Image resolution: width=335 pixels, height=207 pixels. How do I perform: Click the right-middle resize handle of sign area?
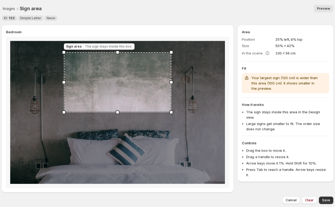(171, 82)
